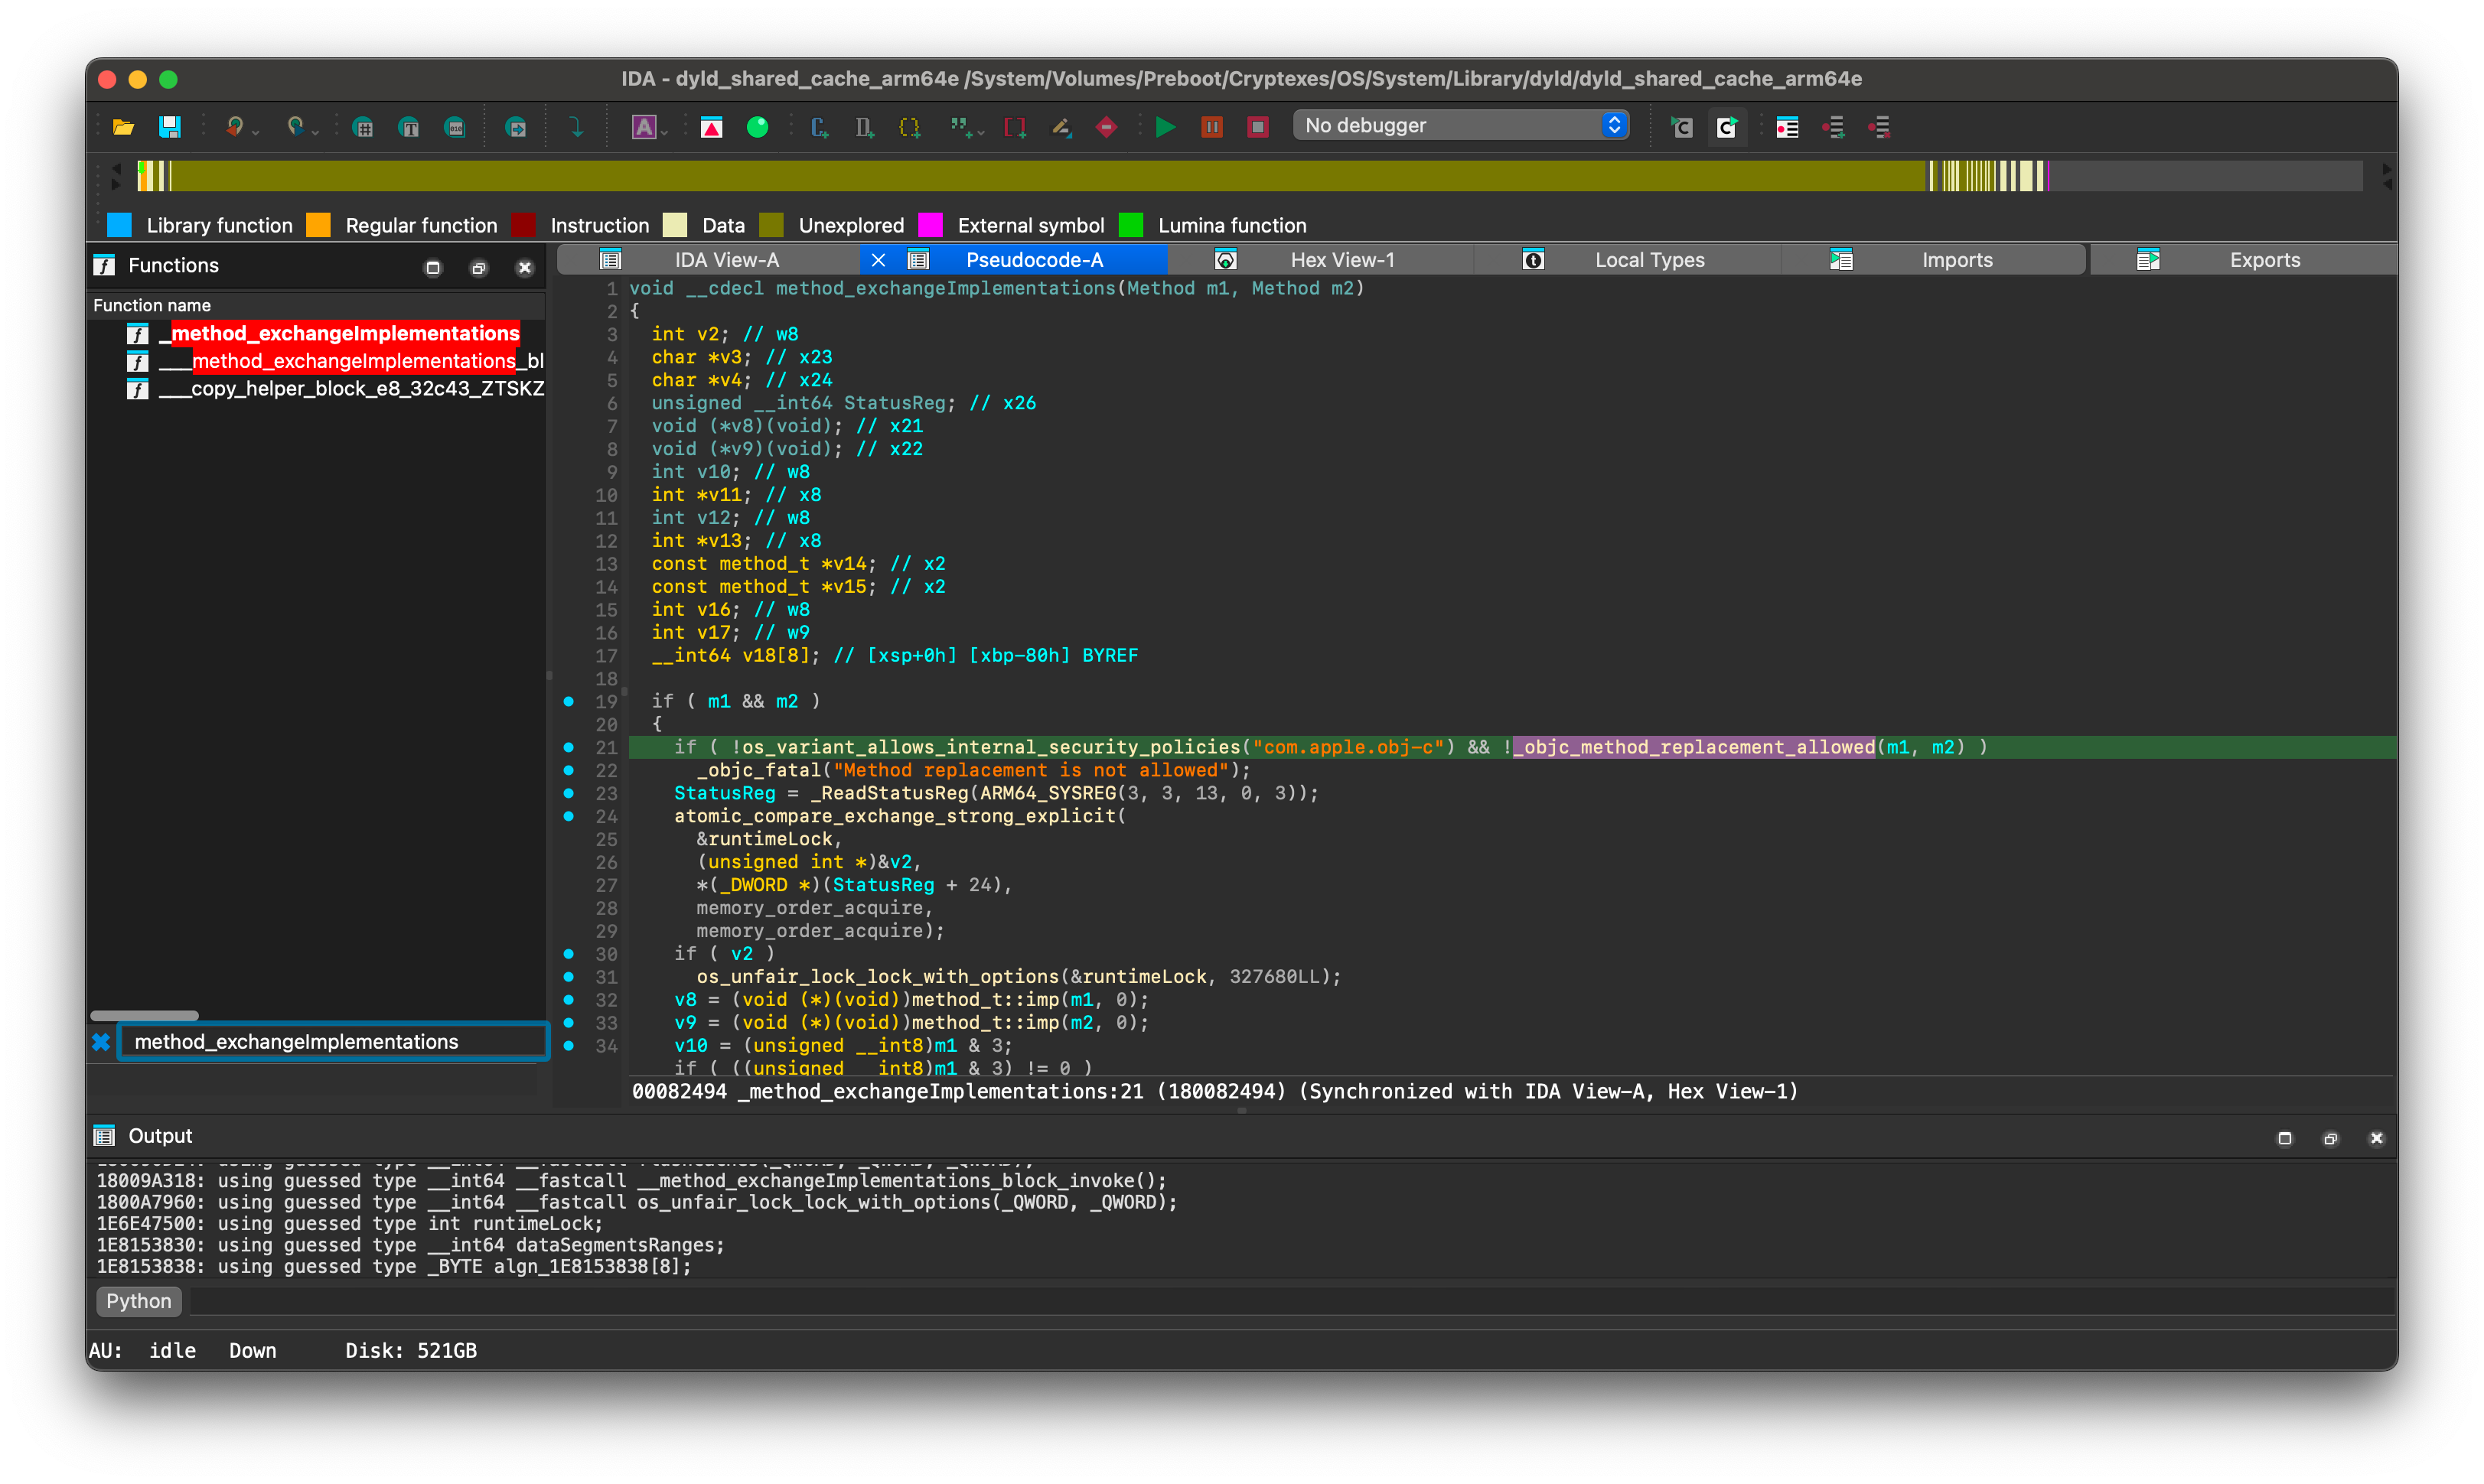This screenshot has height=1484, width=2484.
Task: Click the breakpoint list icon
Action: point(1787,127)
